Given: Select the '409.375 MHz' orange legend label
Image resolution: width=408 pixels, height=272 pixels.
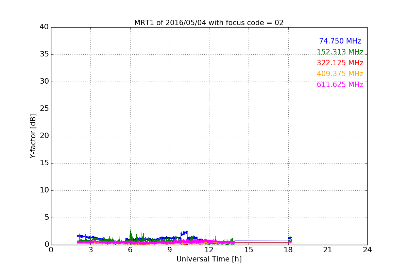Looking at the screenshot, I should (x=340, y=74).
